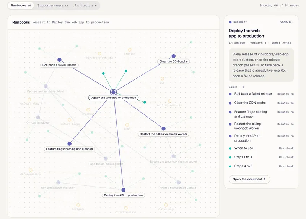
Task: Click the Nearest to Deploy the web app subtitle
Action: point(70,23)
